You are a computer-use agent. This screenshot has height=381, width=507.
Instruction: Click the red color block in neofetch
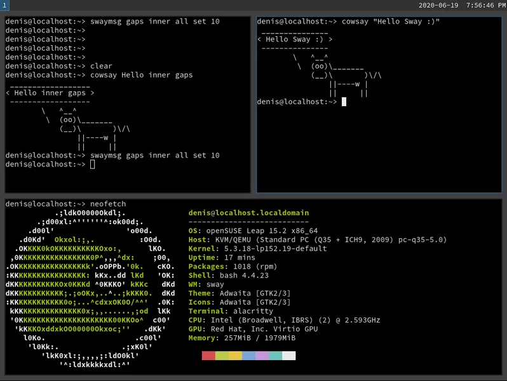click(208, 356)
